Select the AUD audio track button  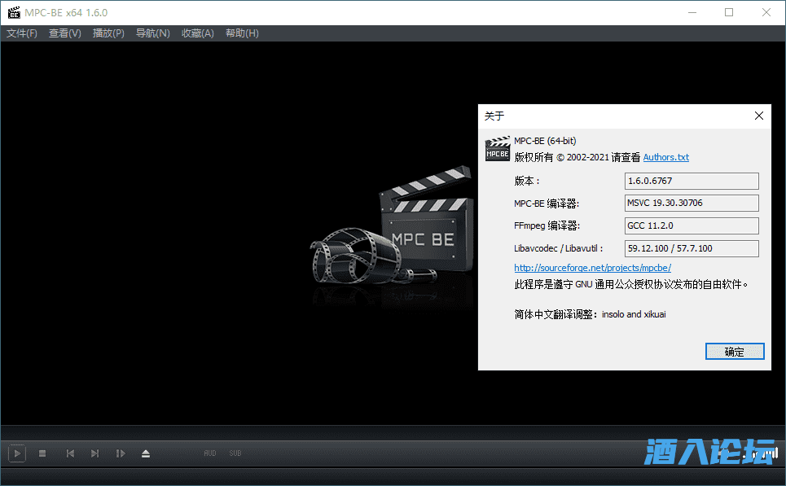coord(209,453)
